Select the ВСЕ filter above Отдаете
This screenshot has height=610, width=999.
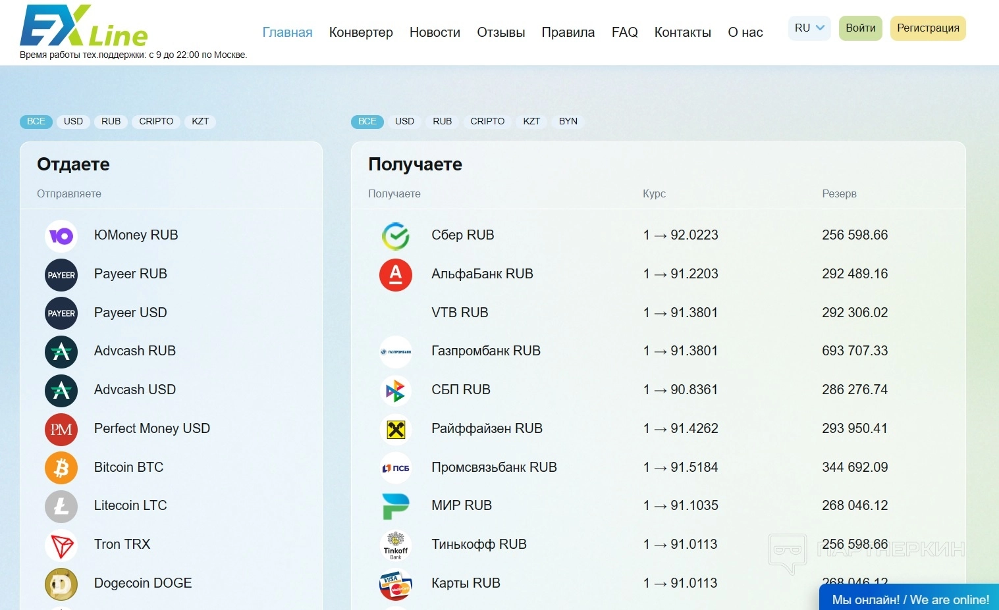pyautogui.click(x=36, y=121)
